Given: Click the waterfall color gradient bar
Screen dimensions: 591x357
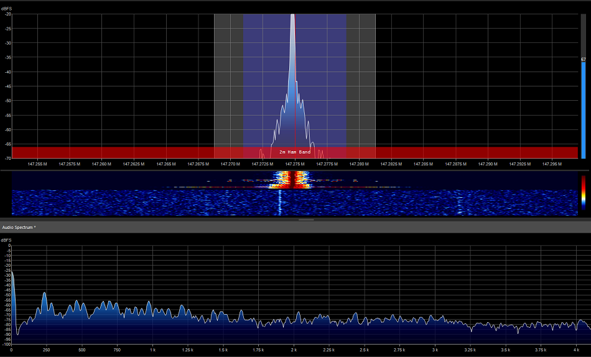Looking at the screenshot, I should 583,190.
